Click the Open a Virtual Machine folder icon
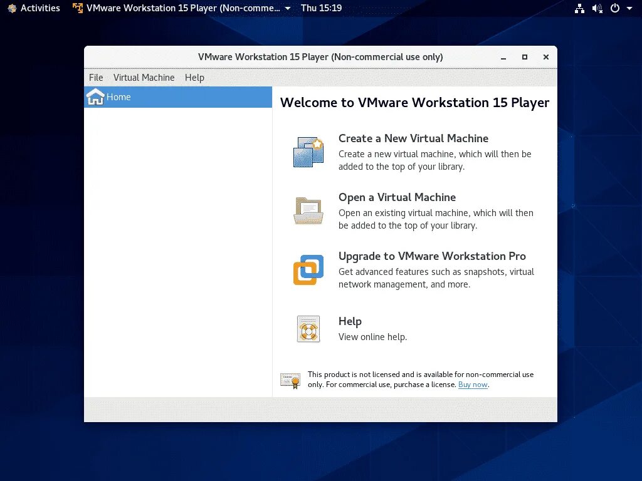This screenshot has width=642, height=481. [x=308, y=210]
